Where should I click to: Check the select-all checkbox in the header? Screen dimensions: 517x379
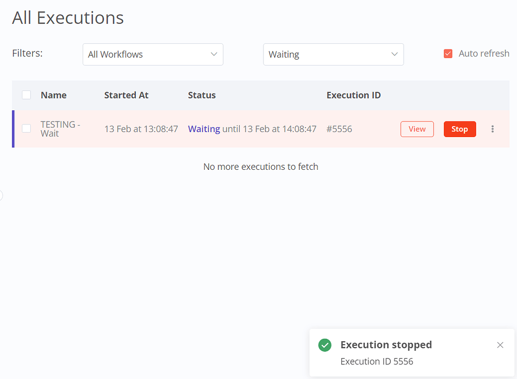click(26, 94)
